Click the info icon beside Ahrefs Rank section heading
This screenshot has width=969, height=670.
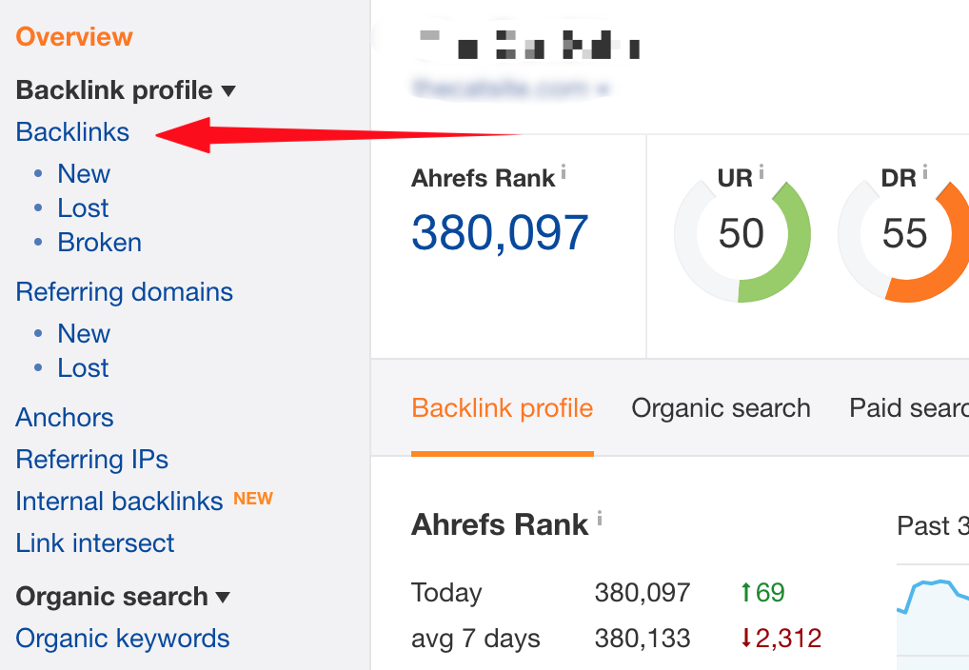pyautogui.click(x=600, y=518)
